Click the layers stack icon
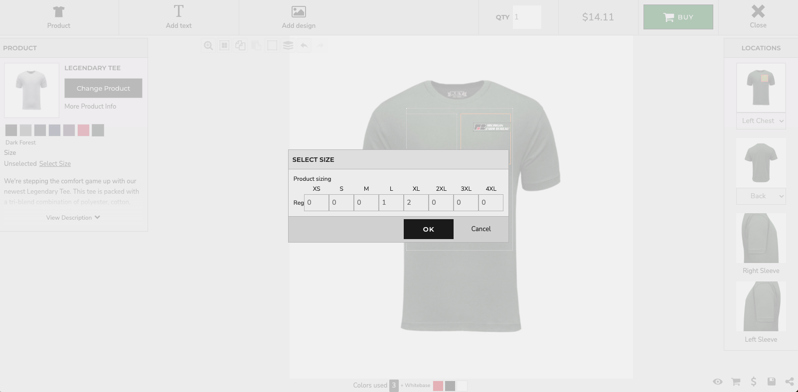Image resolution: width=798 pixels, height=392 pixels. click(288, 46)
